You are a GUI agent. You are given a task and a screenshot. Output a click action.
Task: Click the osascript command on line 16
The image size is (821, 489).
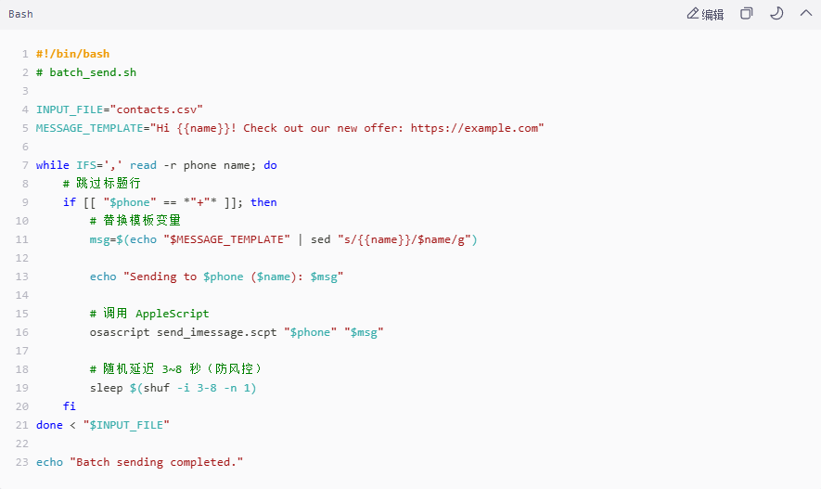pyautogui.click(x=120, y=332)
